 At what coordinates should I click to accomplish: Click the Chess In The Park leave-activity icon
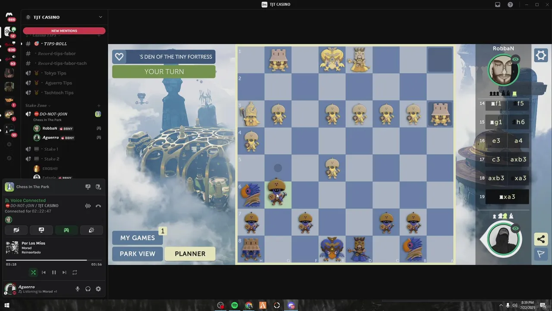coord(98,187)
